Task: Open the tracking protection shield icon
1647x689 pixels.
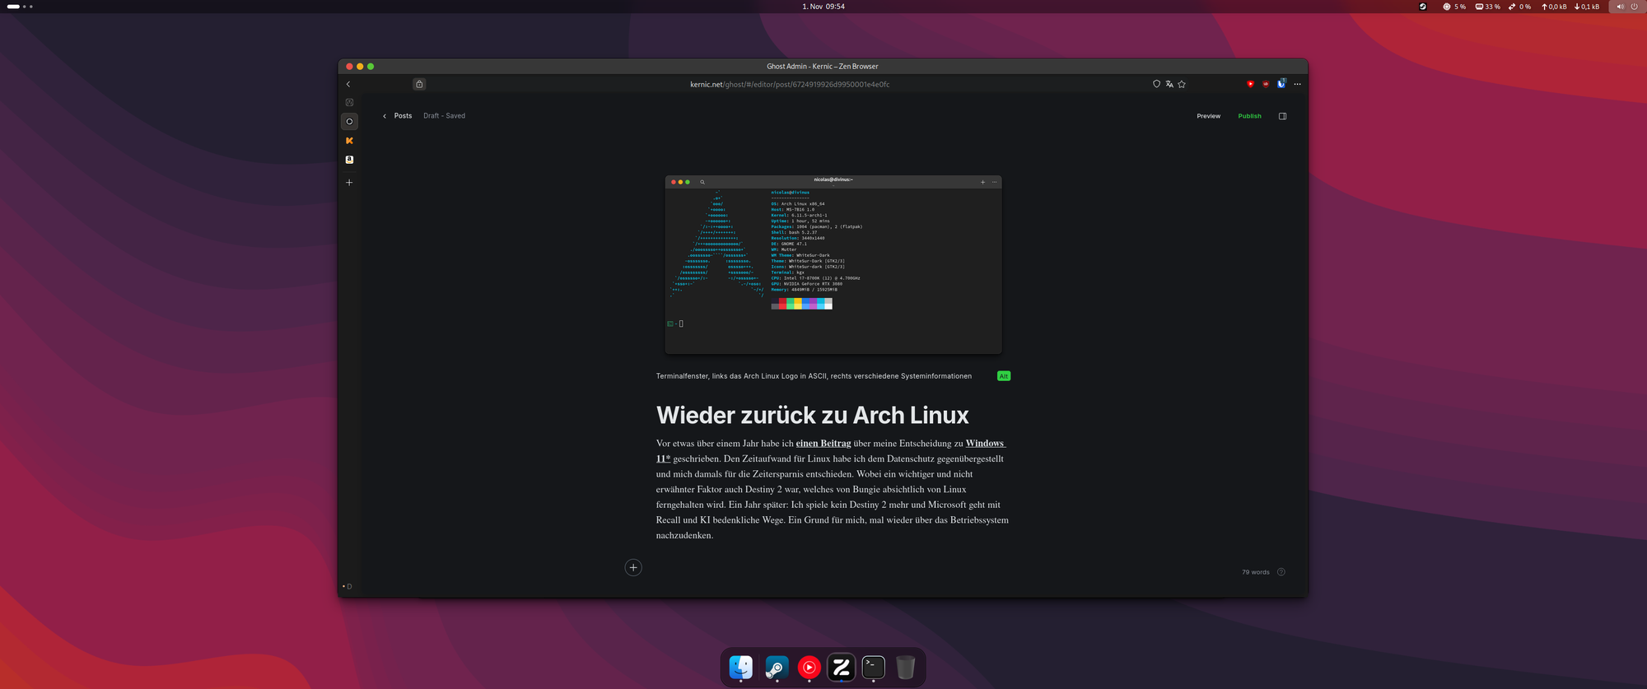Action: pos(1156,84)
